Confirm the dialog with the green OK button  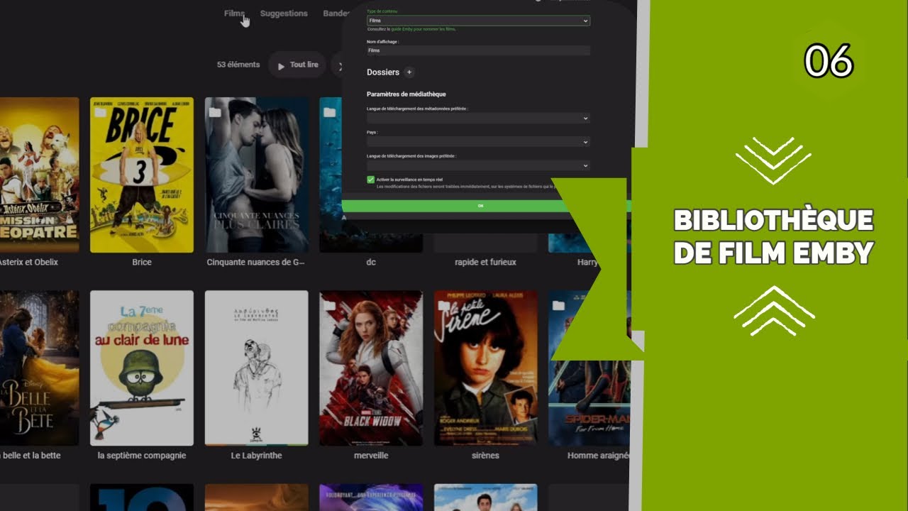480,206
